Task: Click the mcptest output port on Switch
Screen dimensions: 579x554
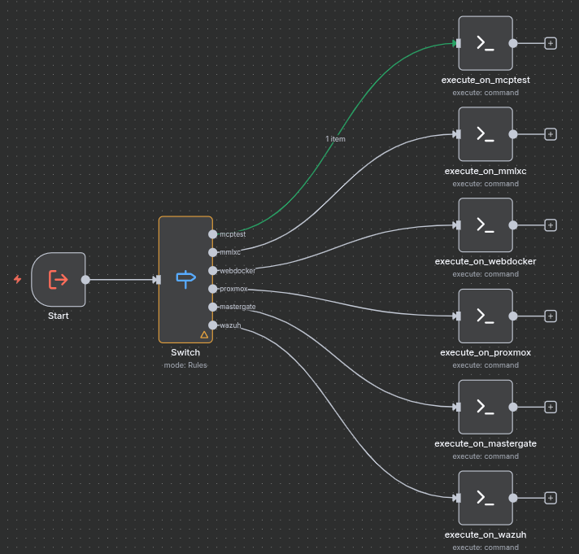Action: (212, 234)
